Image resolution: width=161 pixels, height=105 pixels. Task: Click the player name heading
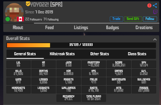46,4
